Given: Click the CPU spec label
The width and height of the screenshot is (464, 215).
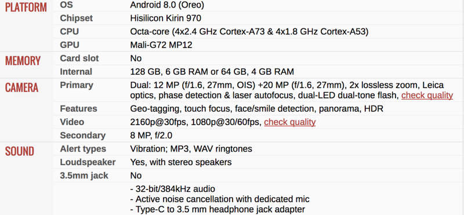Looking at the screenshot, I should (x=69, y=31).
